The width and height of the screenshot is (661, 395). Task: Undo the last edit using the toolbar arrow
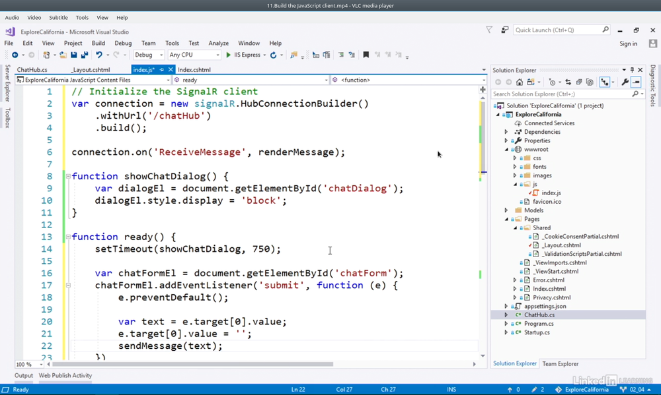click(99, 55)
